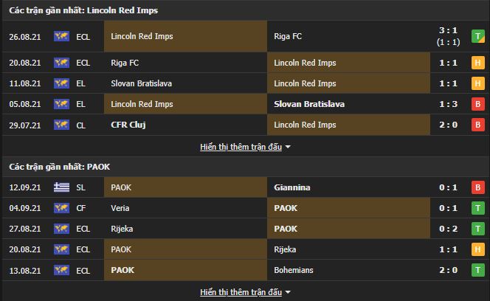Click the competition flag icon on 29.07.21 CL row
This screenshot has width=490, height=301.
62,125
